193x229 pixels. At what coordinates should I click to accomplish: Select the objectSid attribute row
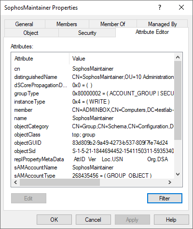coord(93,151)
